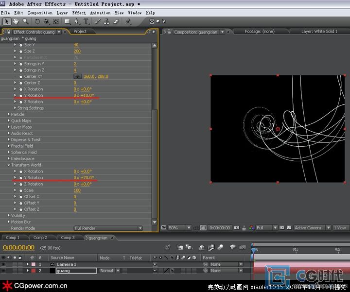Click viewer timecode 0:00:00:00 button
The height and width of the screenshot is (292, 350).
(x=220, y=228)
